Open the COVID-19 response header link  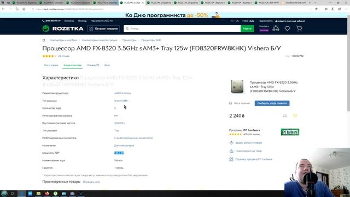click(x=102, y=21)
